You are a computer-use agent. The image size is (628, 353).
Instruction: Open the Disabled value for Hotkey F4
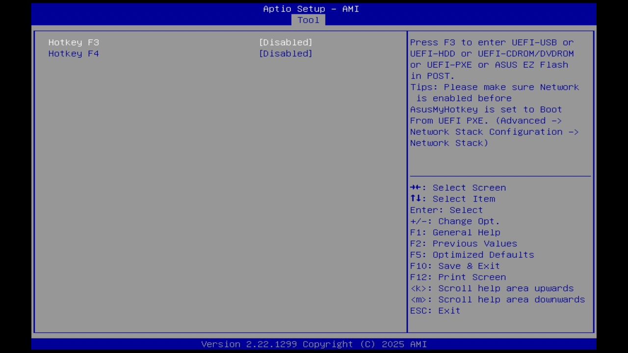coord(286,53)
